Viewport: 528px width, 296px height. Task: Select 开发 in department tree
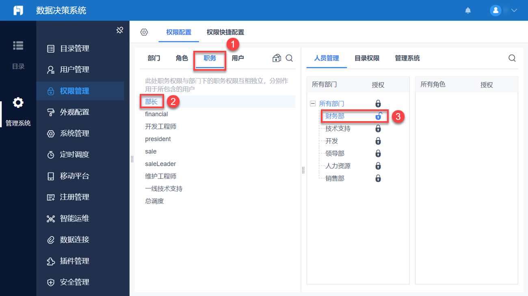tap(332, 141)
